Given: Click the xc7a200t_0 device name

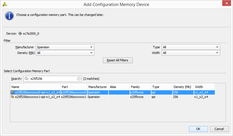Looking at the screenshot, I should click(31, 34).
